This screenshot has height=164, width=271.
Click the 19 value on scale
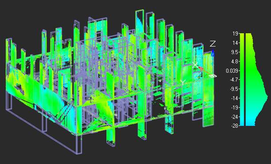pyautogui.click(x=235, y=34)
